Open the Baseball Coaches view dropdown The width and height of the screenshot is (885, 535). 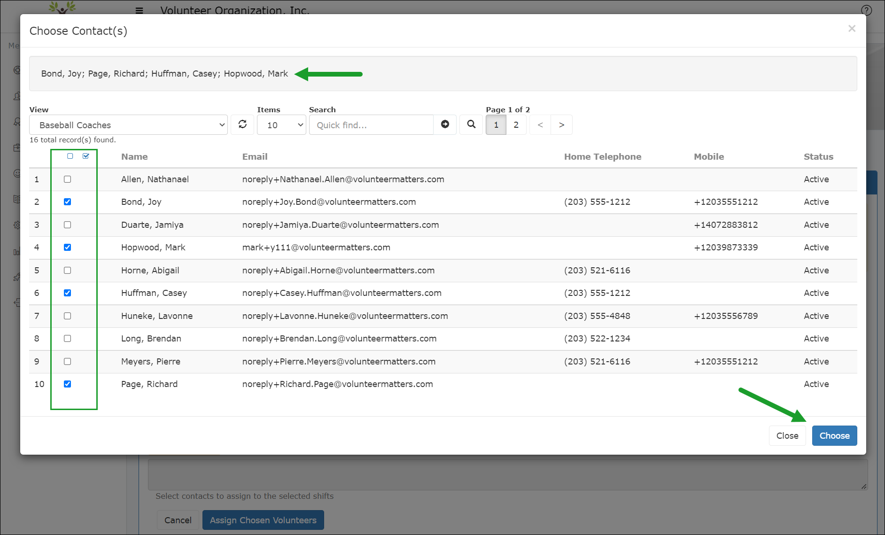click(128, 125)
